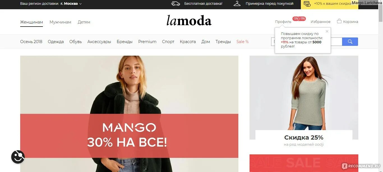Select the Детям tab

pyautogui.click(x=84, y=22)
